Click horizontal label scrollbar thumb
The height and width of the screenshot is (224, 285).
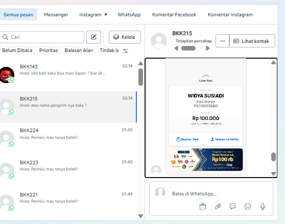tap(188, 48)
